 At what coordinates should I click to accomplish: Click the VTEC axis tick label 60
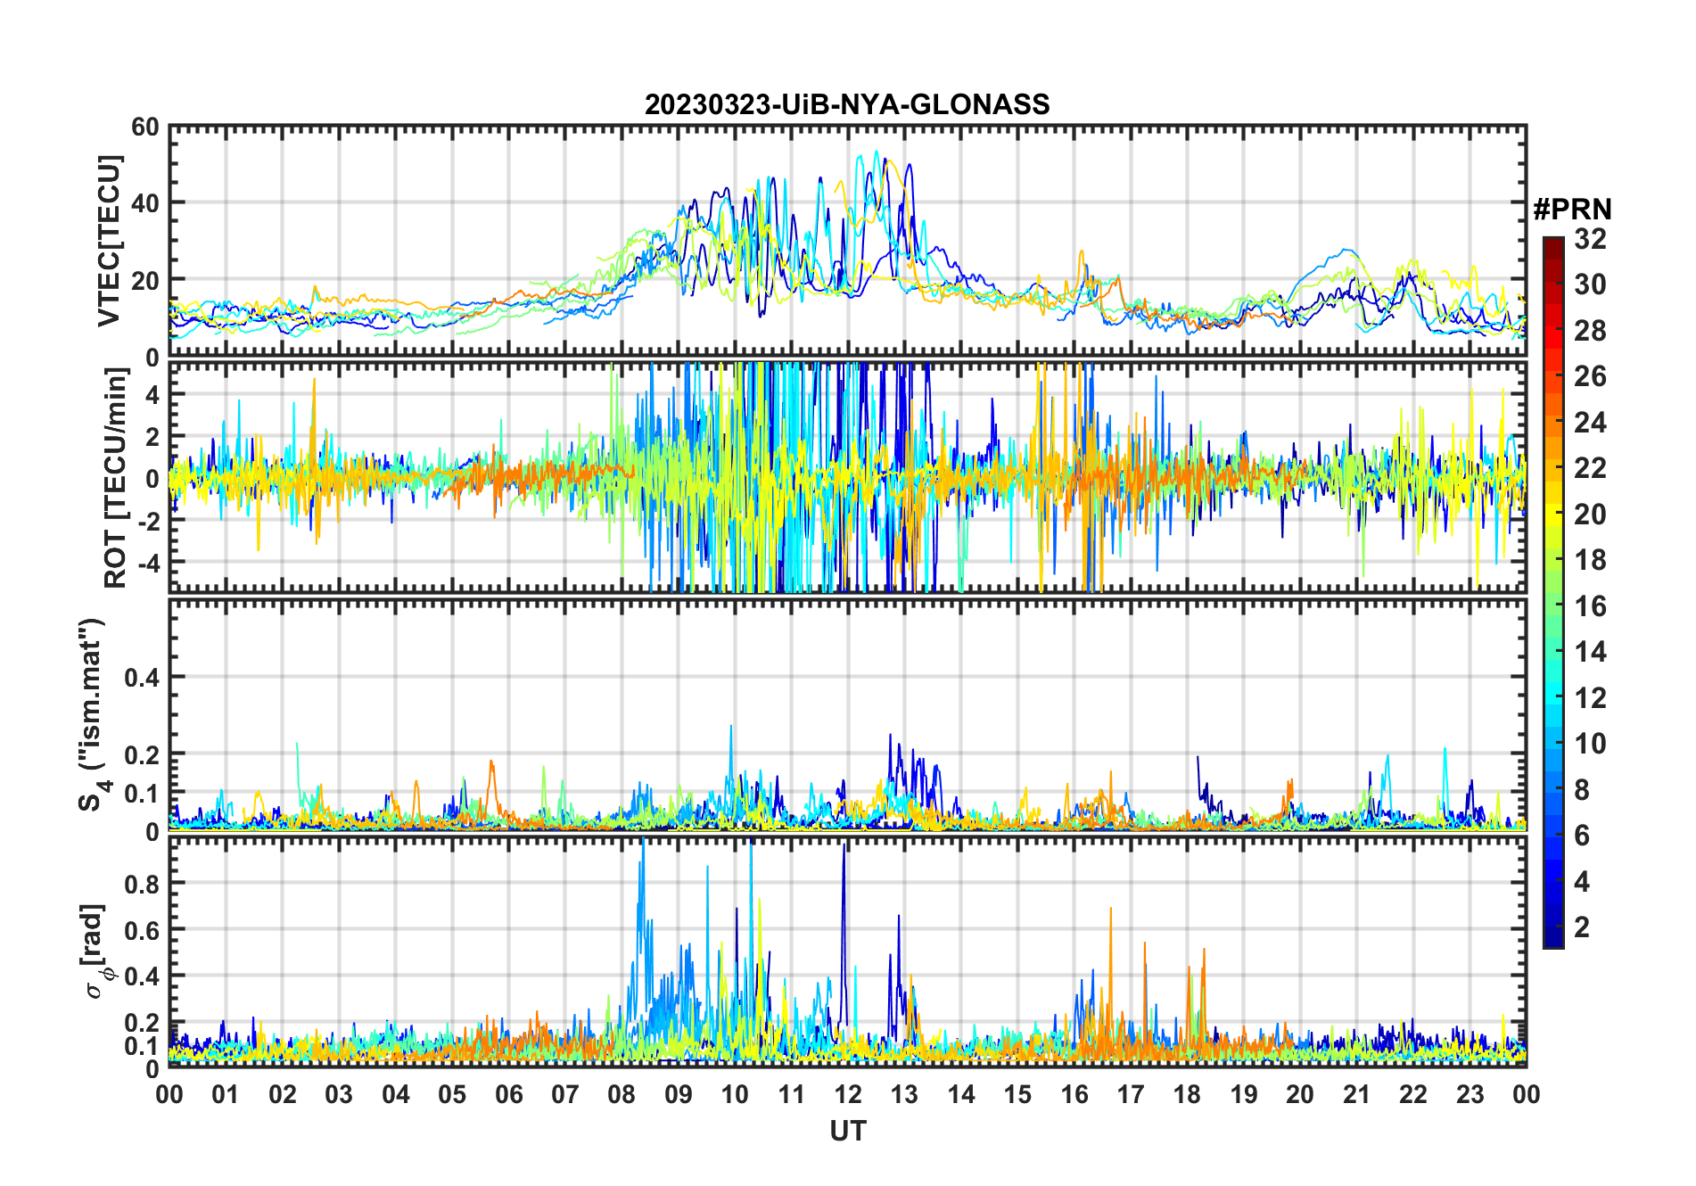[x=144, y=127]
